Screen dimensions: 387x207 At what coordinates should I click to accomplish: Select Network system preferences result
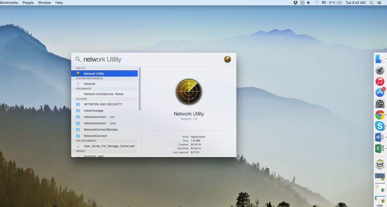[104, 84]
